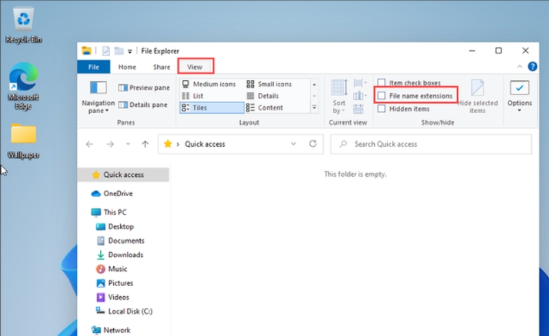Open File Explorer help icon
This screenshot has height=336, width=549.
point(533,67)
